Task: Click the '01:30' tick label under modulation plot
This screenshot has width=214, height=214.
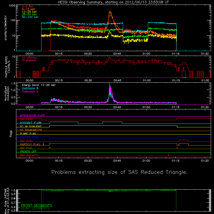Action: coord(205,107)
